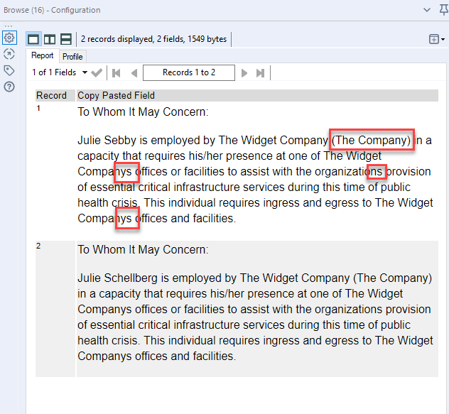The width and height of the screenshot is (449, 414).
Task: Switch to the Profile tab
Action: pos(72,57)
